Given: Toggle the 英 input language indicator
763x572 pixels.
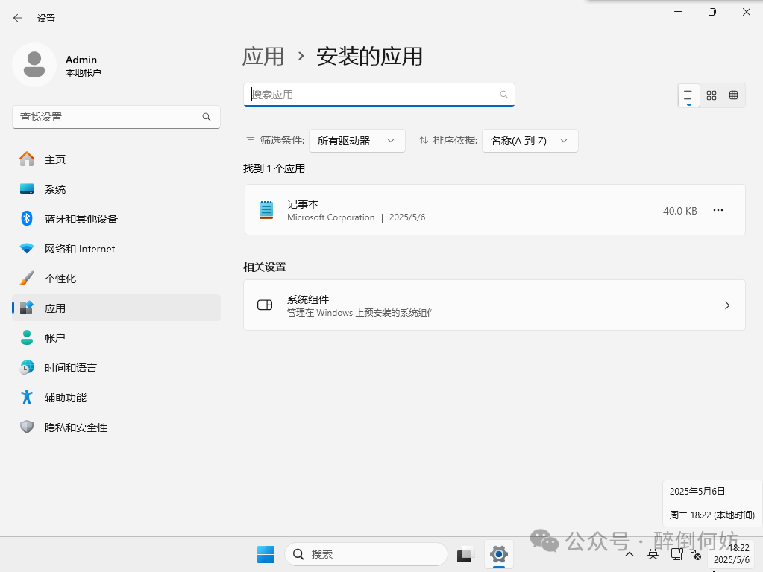Looking at the screenshot, I should click(x=653, y=554).
